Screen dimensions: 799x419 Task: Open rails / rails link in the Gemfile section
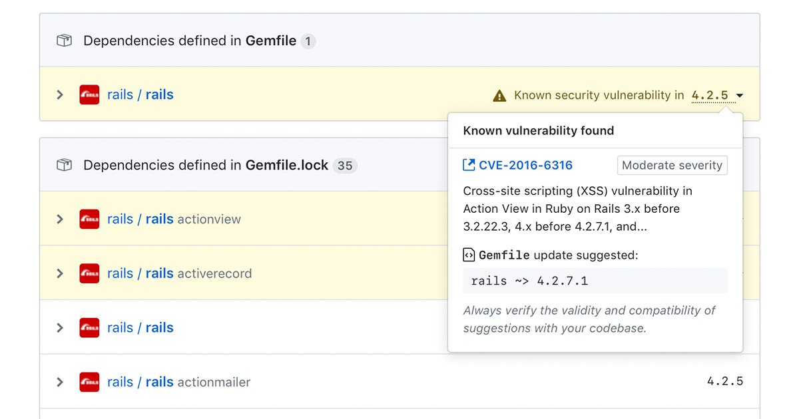(x=140, y=95)
